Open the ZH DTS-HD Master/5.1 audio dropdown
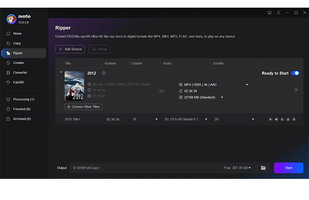 (x=206, y=119)
